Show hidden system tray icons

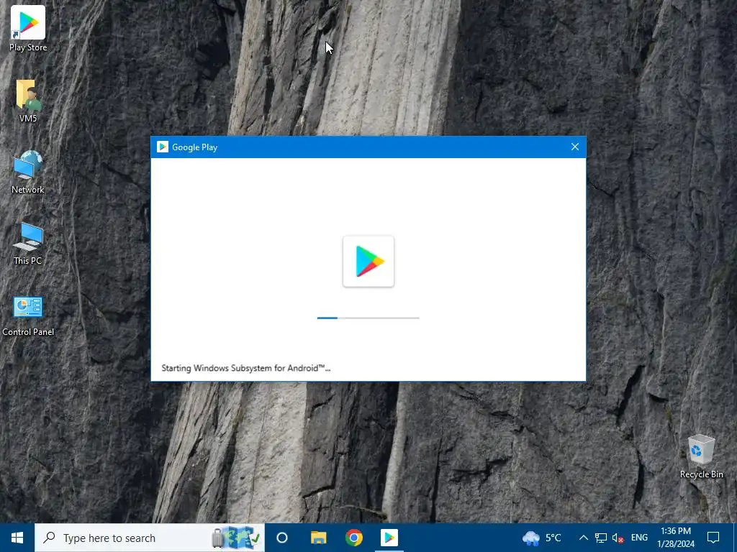(583, 538)
